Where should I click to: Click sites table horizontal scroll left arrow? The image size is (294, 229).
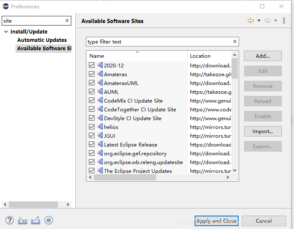pyautogui.click(x=90, y=177)
